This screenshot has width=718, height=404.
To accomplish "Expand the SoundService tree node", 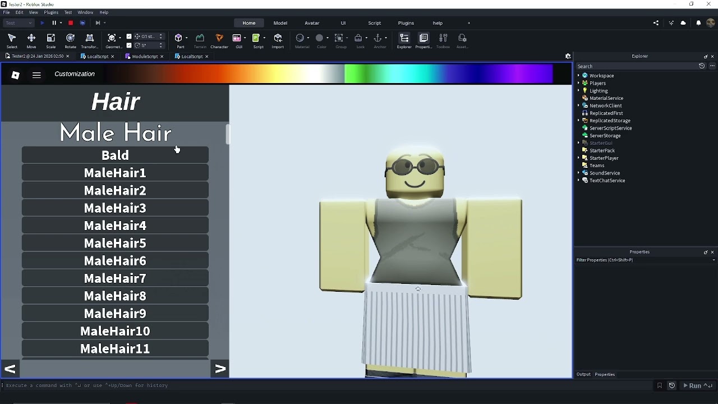I will point(578,173).
